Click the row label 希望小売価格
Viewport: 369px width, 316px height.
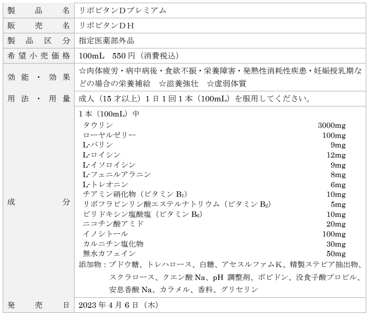pos(38,56)
